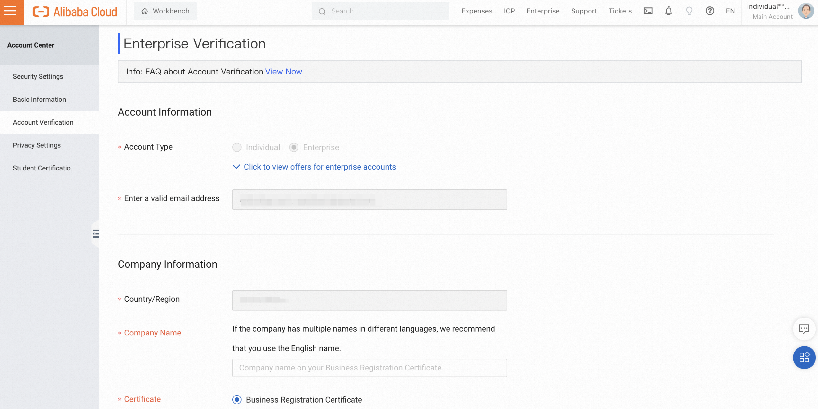Open the Cloud Shell terminal icon
Viewport: 818px width, 409px height.
coord(648,11)
